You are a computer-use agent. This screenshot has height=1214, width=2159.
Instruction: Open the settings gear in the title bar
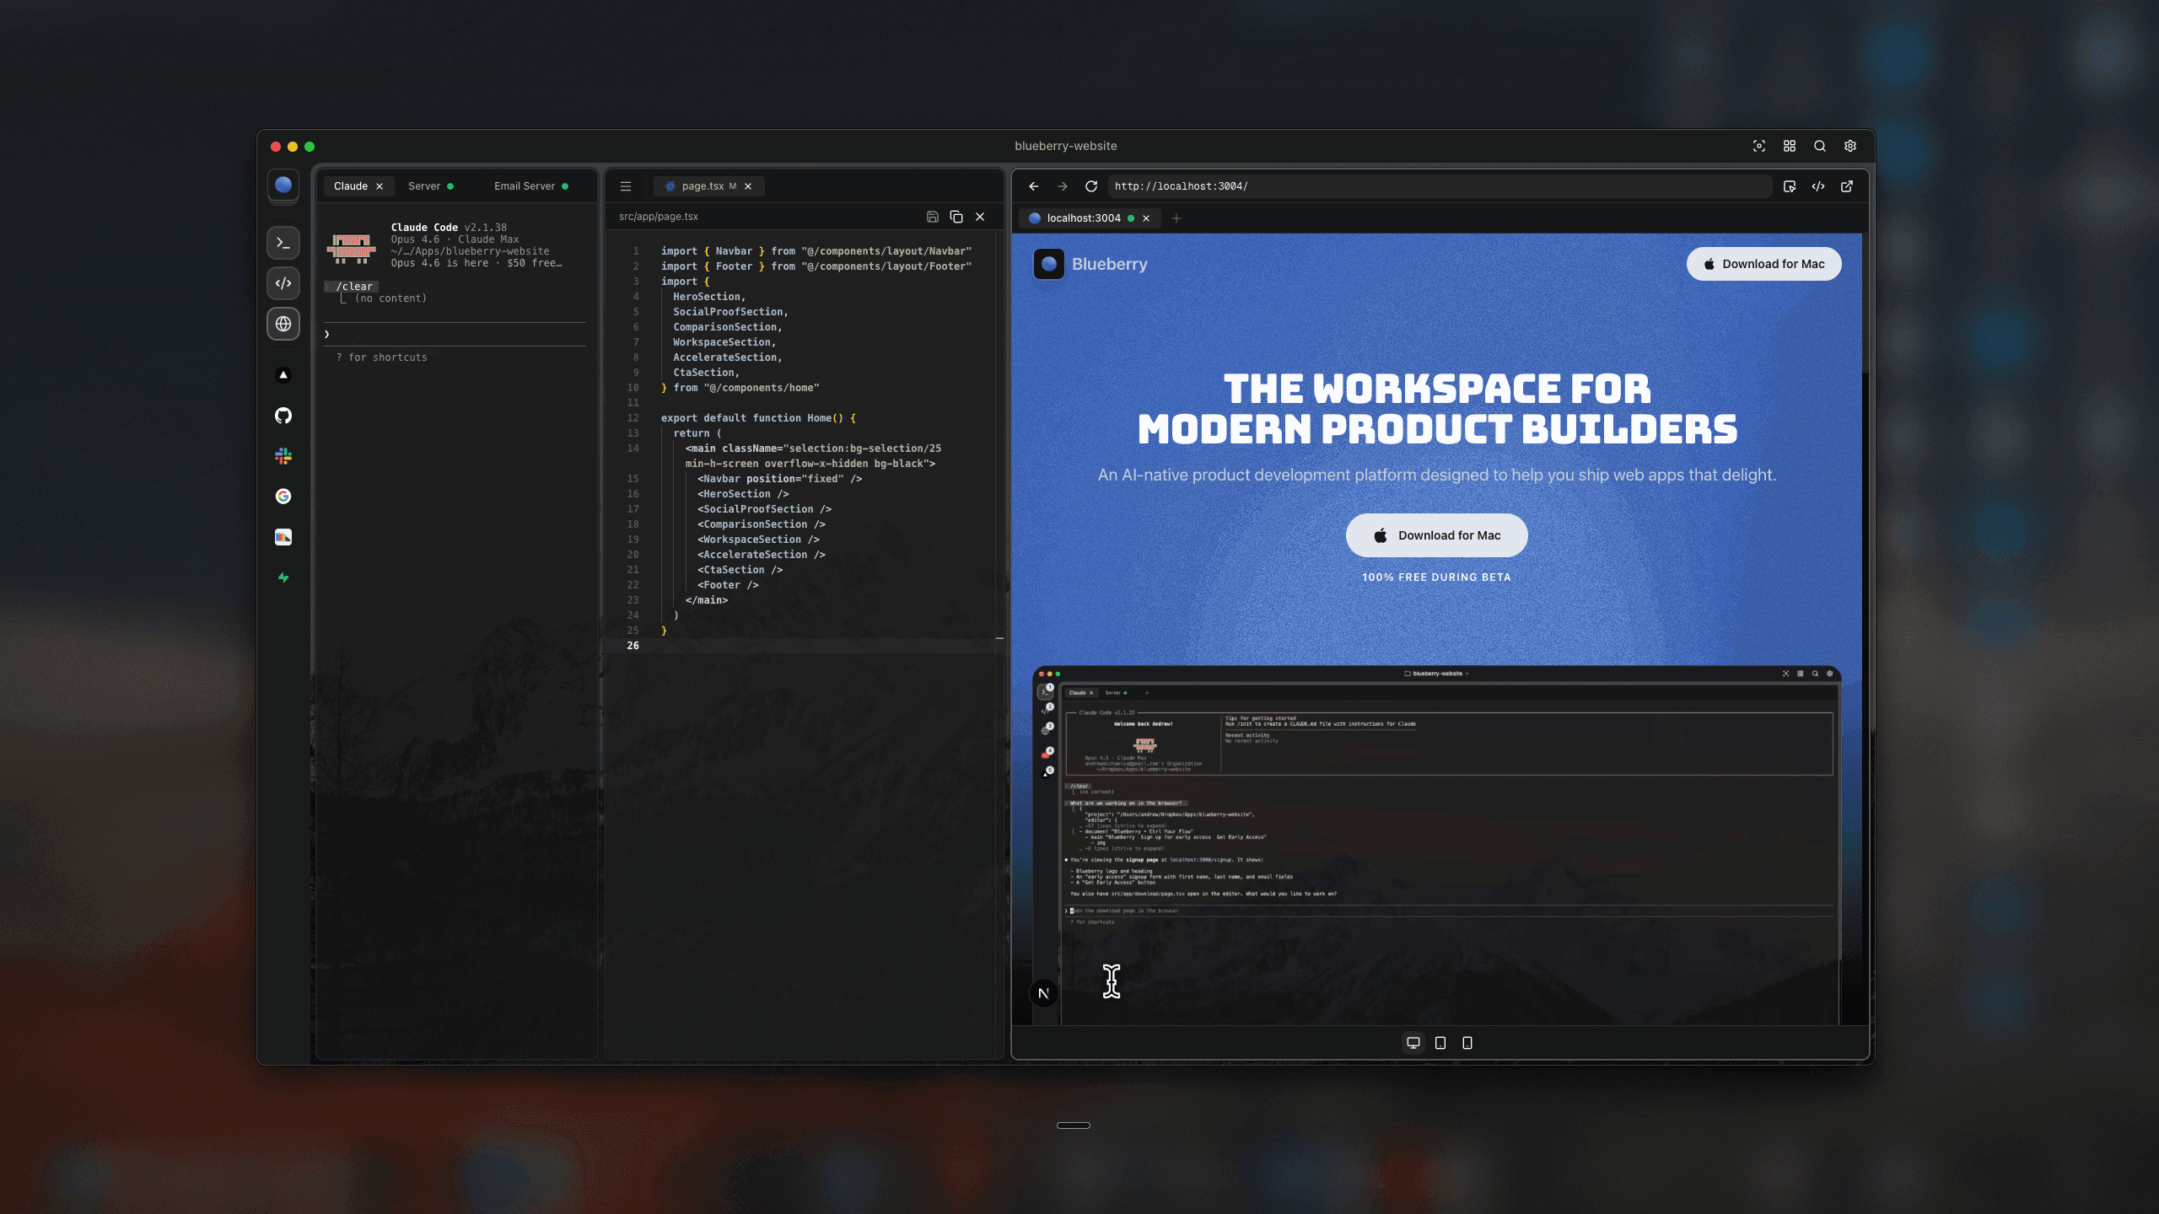1849,146
